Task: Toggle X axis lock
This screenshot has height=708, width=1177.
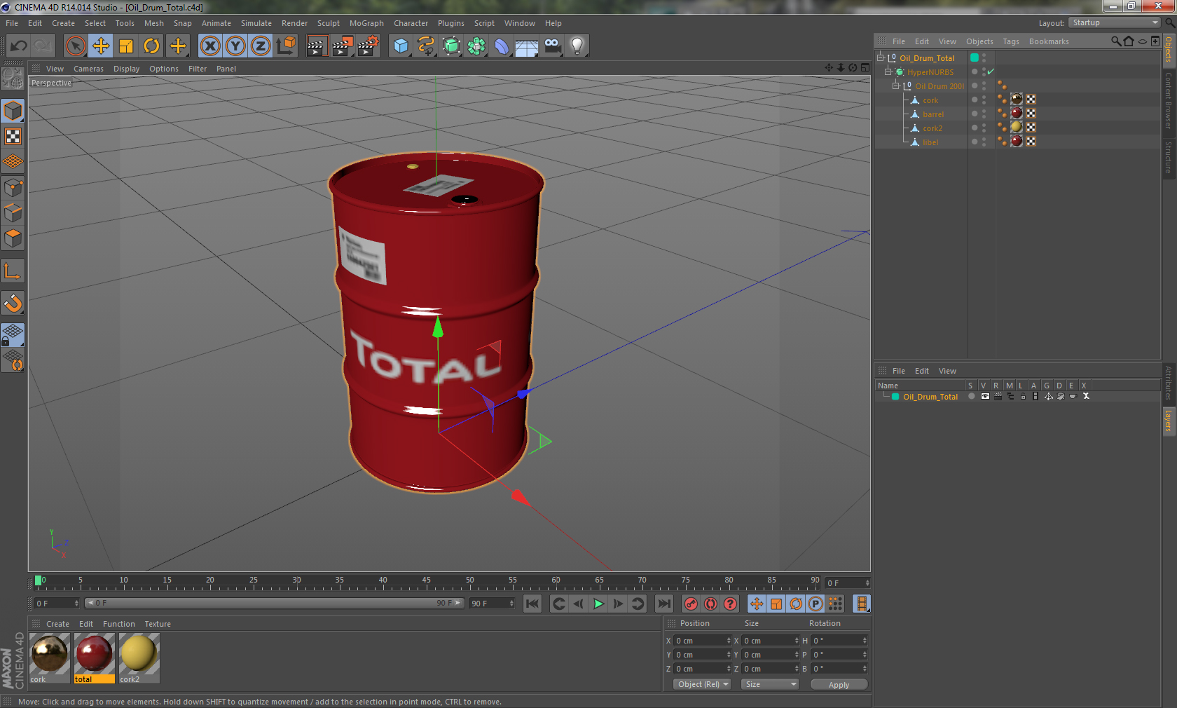Action: click(210, 46)
